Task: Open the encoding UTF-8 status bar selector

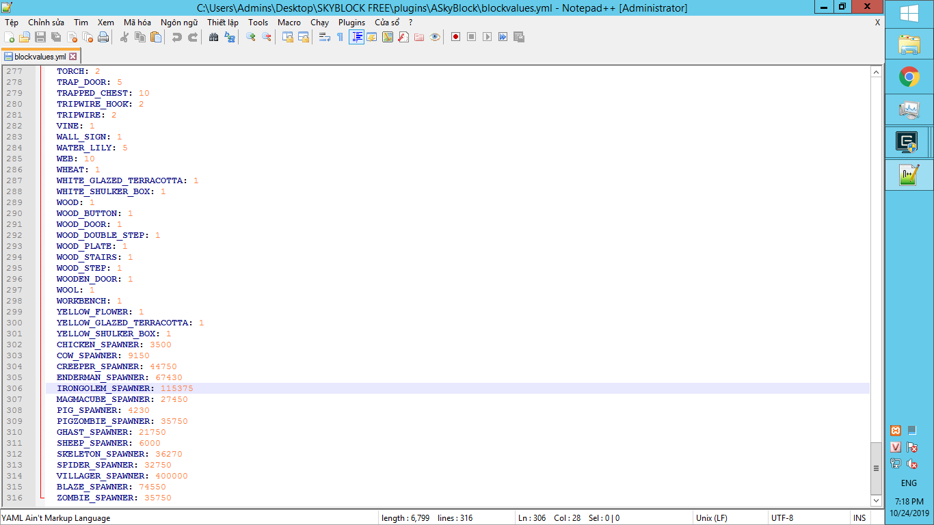Action: click(x=782, y=518)
